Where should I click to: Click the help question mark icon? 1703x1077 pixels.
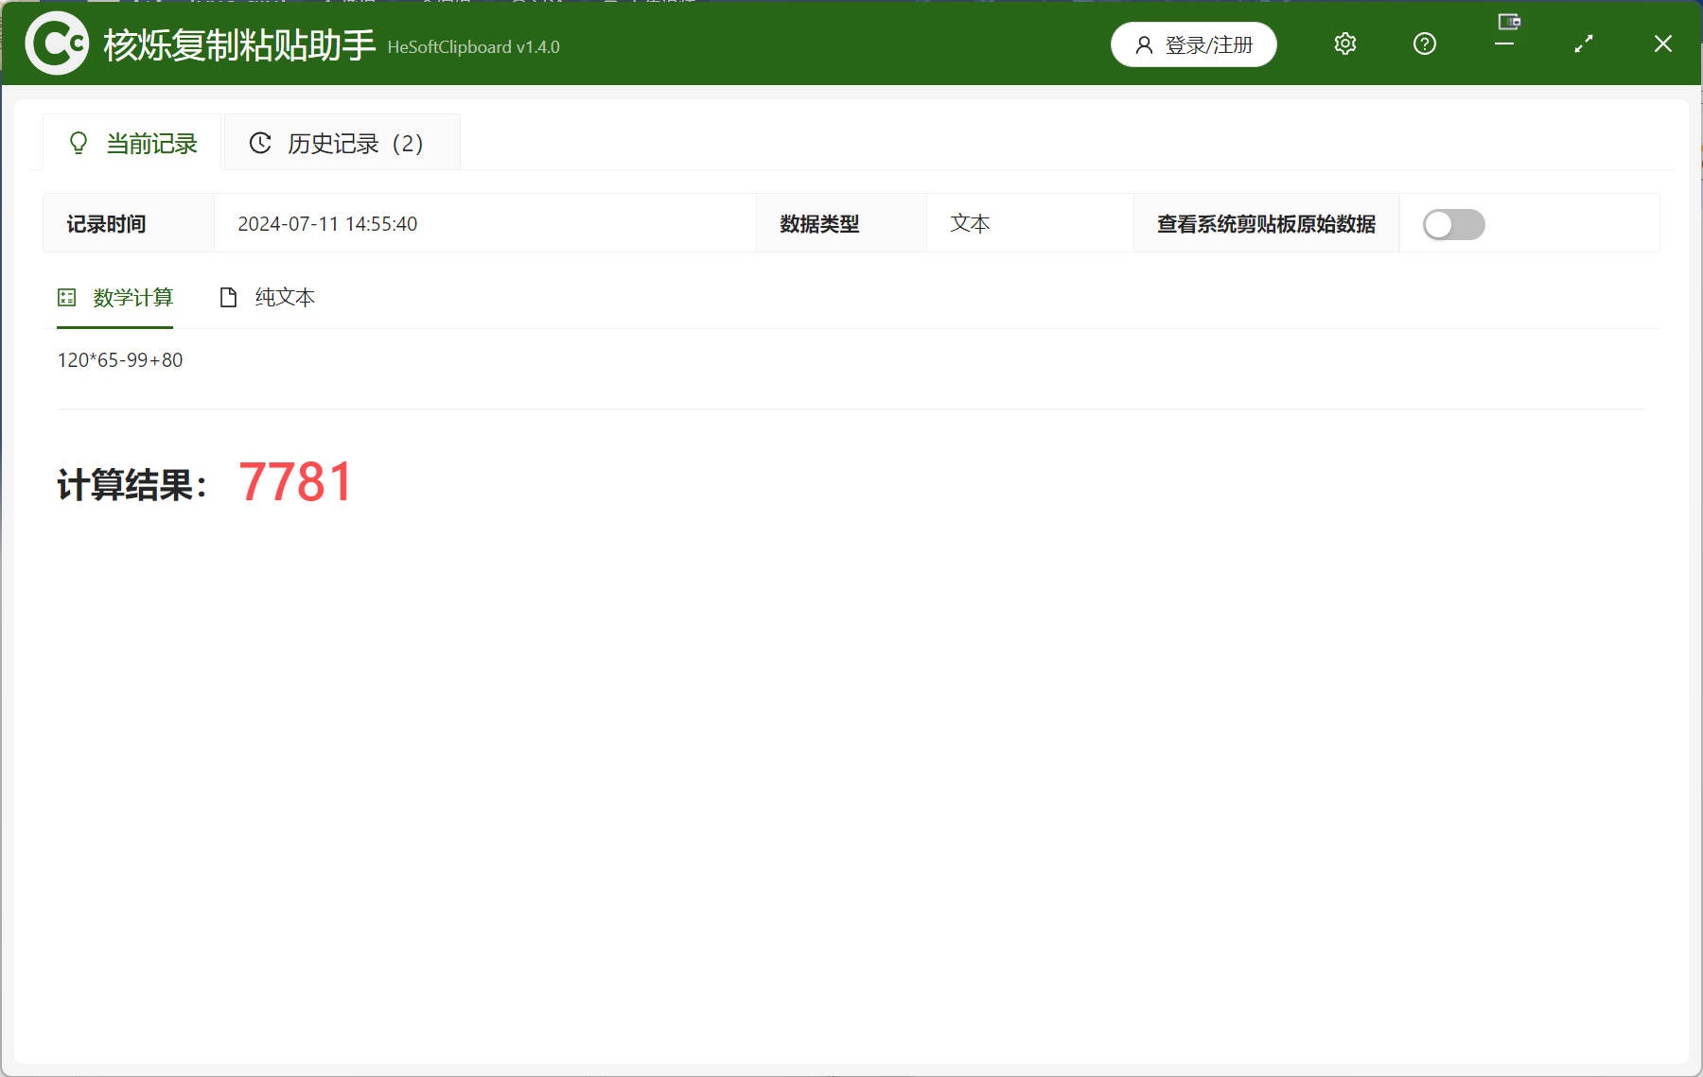pos(1424,44)
